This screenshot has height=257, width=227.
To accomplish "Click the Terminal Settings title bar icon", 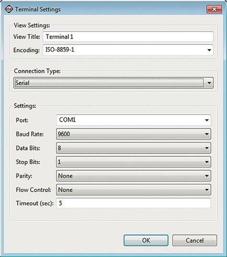I will click(x=9, y=9).
